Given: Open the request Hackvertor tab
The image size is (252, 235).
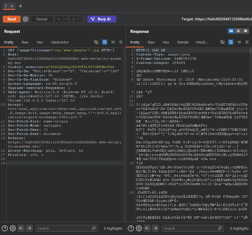Looking at the screenshot, I should coord(60,42).
